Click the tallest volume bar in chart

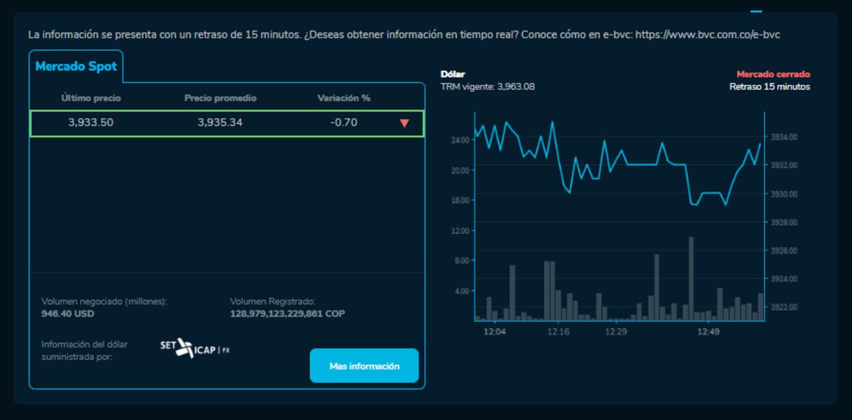click(x=692, y=279)
